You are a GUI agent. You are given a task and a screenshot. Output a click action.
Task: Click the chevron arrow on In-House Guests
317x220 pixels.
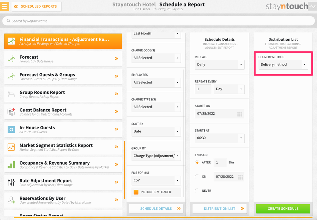point(116,129)
